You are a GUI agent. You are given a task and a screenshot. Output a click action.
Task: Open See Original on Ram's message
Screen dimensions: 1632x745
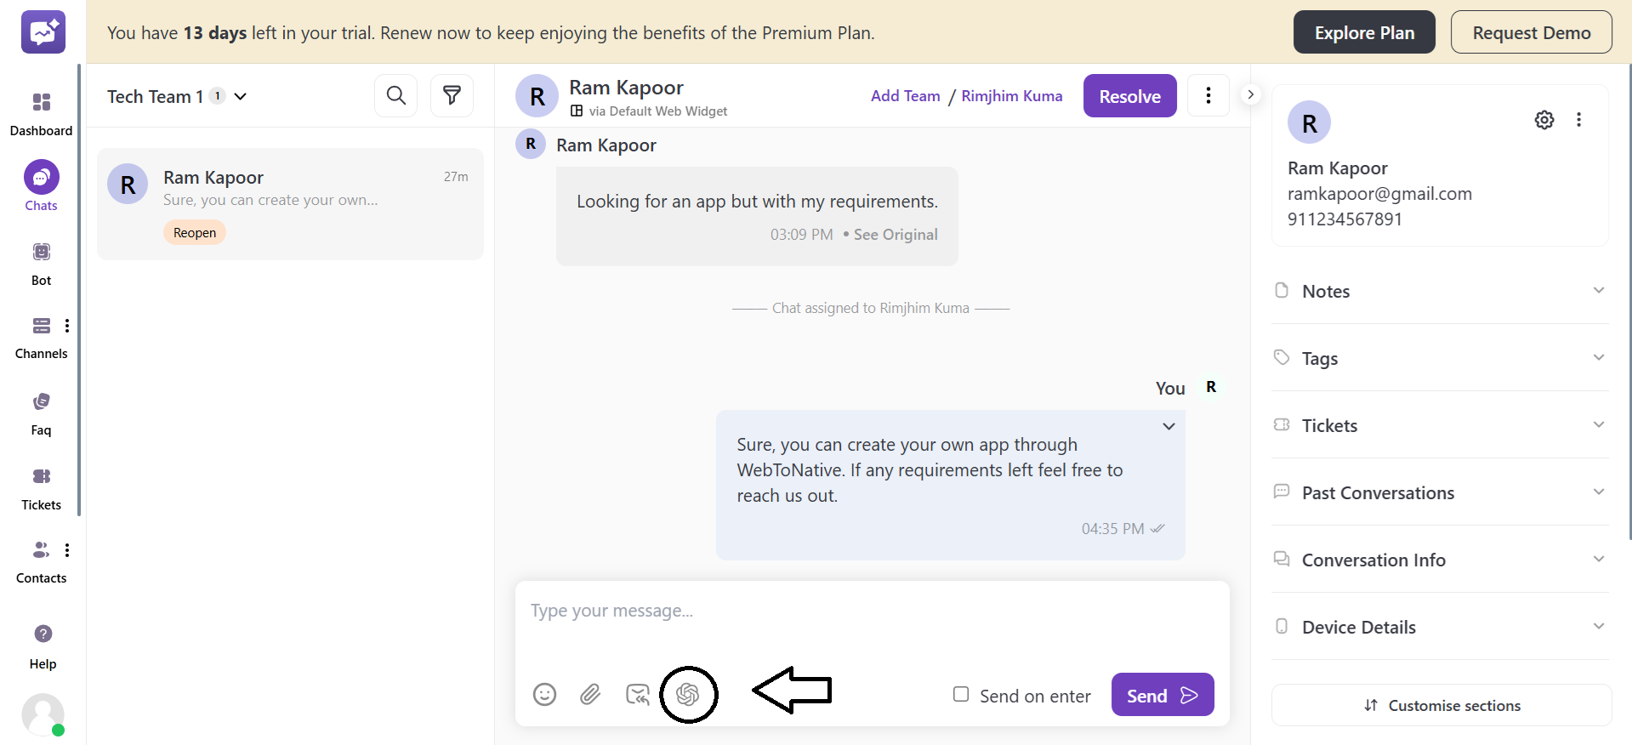[x=895, y=235]
